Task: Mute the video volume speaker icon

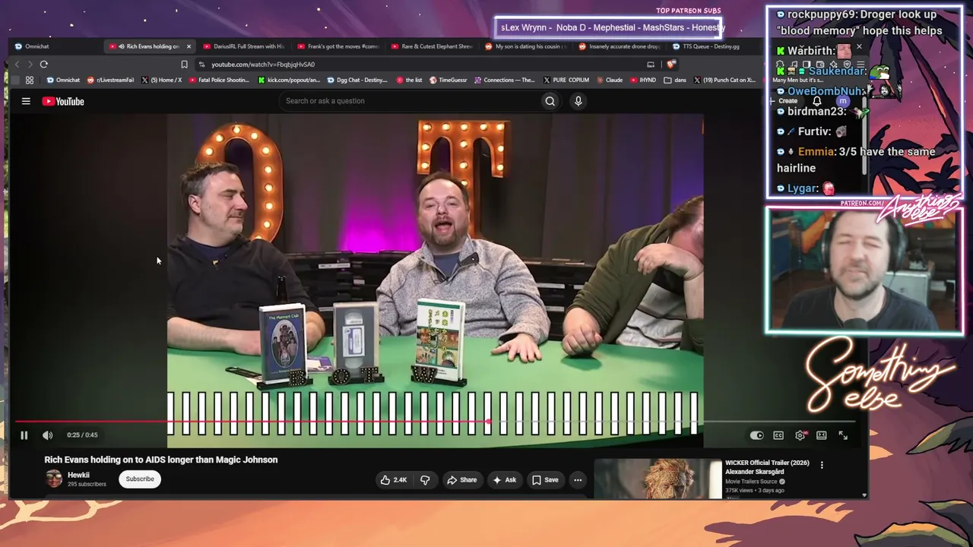Action: tap(47, 435)
